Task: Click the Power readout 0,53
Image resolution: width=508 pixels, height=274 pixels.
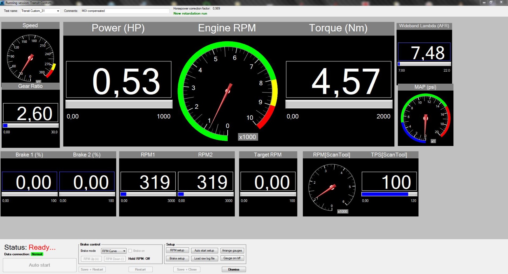Action: point(118,80)
